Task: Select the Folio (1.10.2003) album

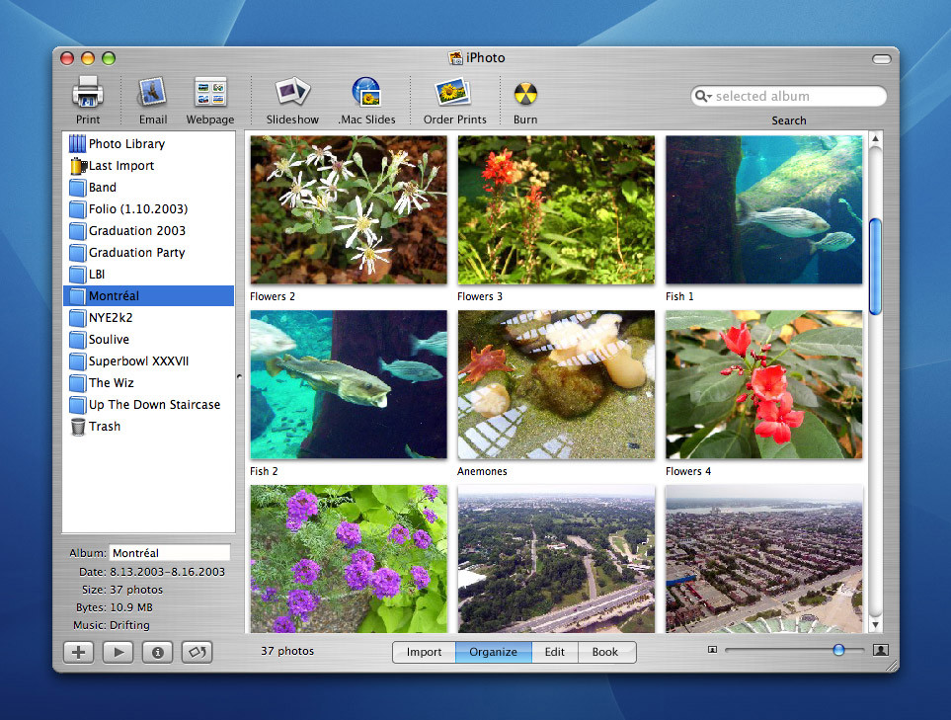Action: coord(148,209)
